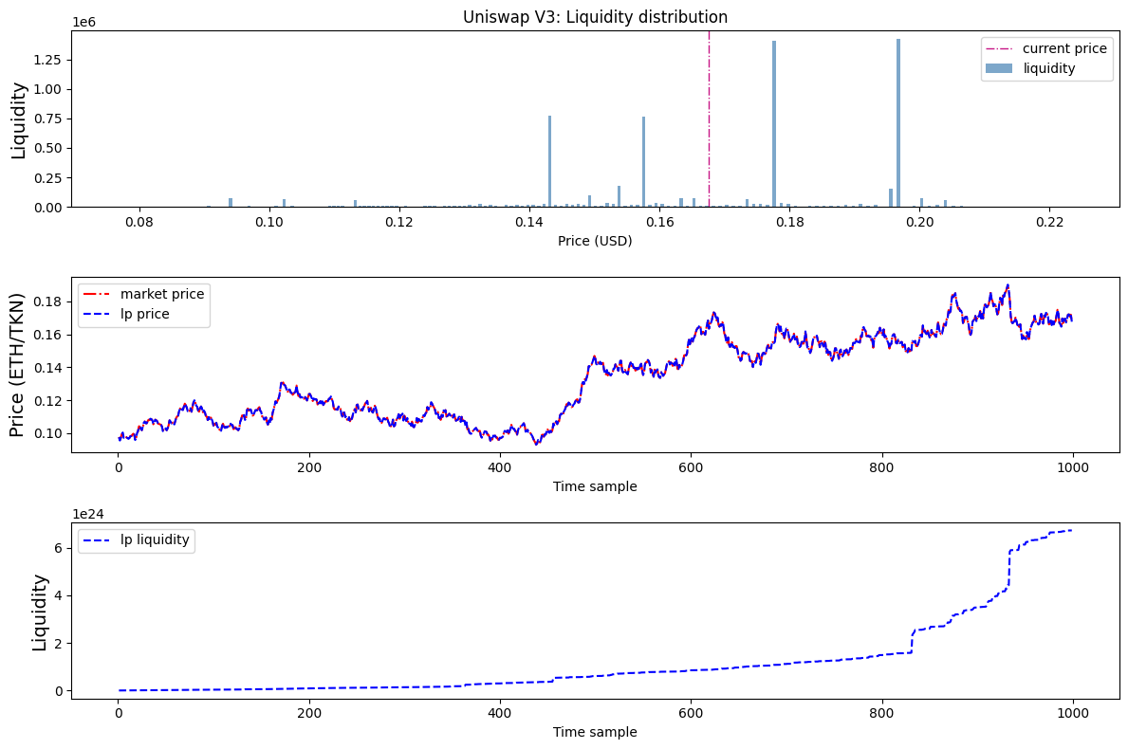Click the 'liquidity' legend entry in top chart

pos(1030,68)
